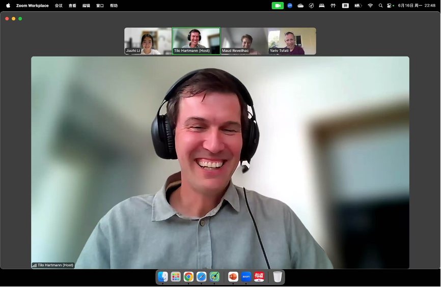Viewport: 441px width, 287px height.
Task: Select Yariv Tsfati's video thumbnail
Action: [292, 41]
